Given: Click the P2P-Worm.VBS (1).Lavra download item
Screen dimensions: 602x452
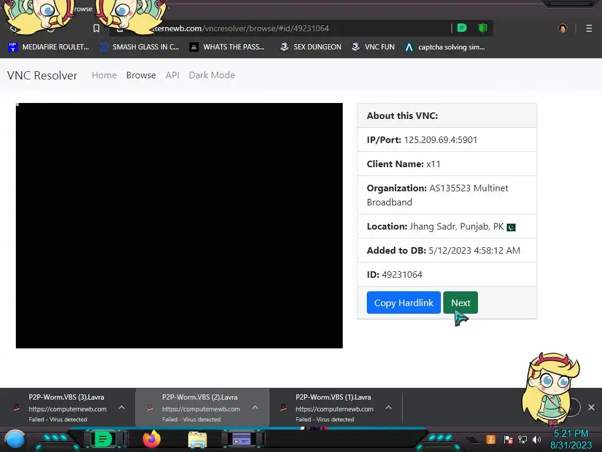Looking at the screenshot, I should tap(336, 407).
